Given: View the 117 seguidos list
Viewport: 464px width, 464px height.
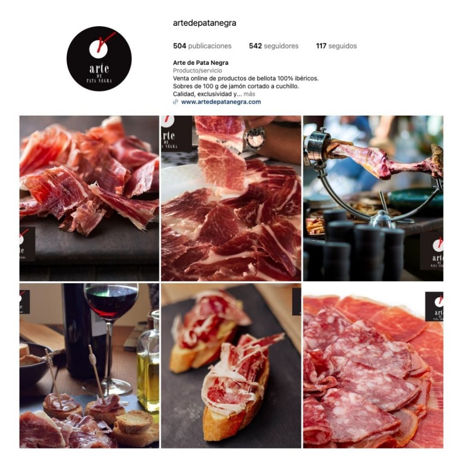Looking at the screenshot, I should (336, 46).
